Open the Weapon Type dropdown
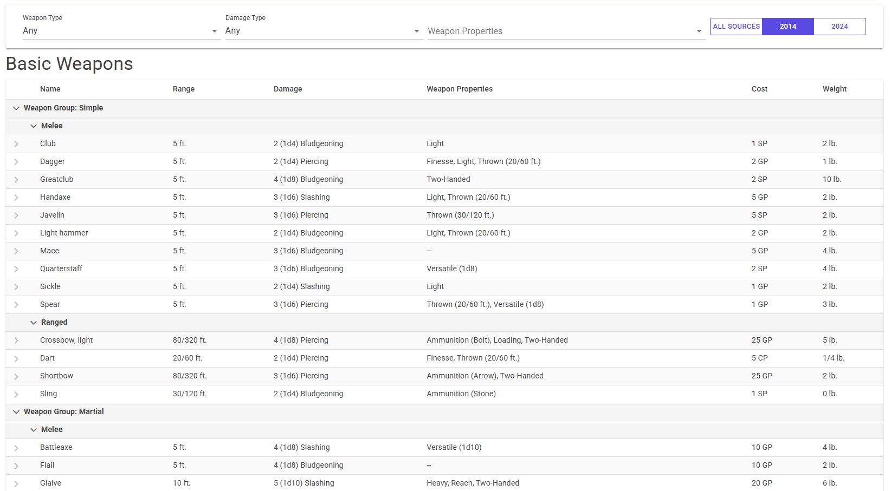This screenshot has width=891, height=491. (x=120, y=31)
